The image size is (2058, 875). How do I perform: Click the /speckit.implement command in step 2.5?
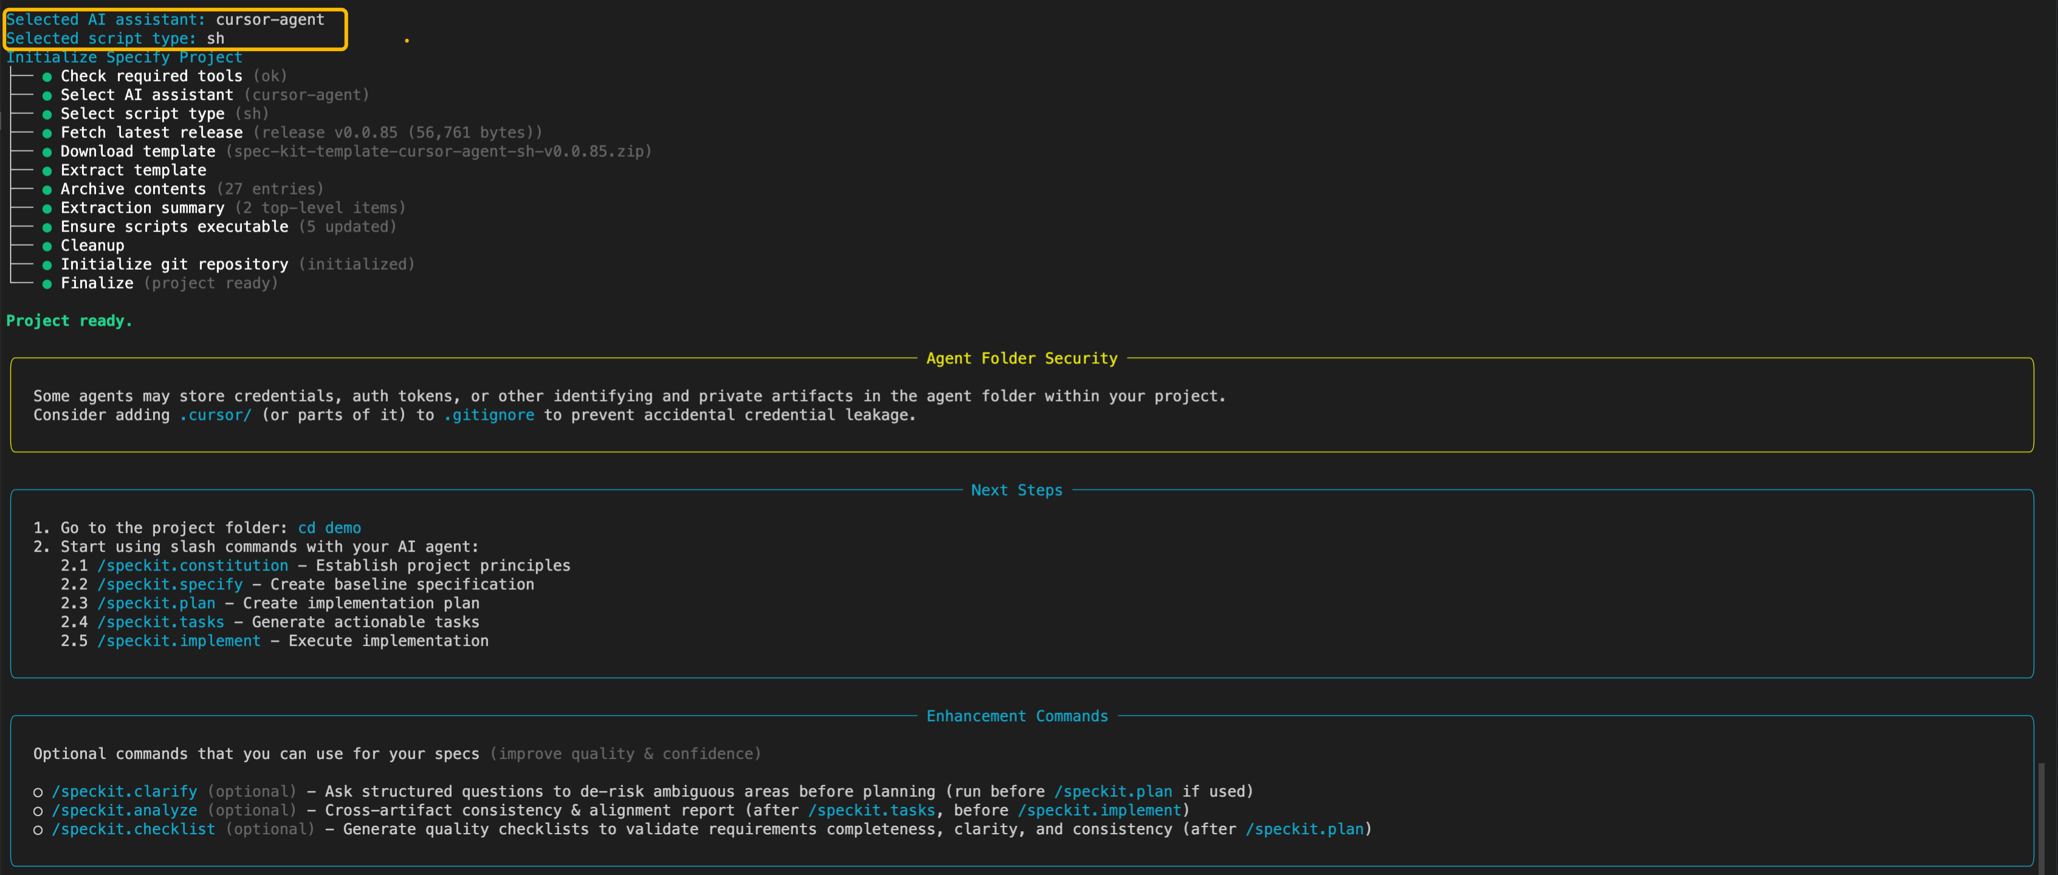pos(179,641)
